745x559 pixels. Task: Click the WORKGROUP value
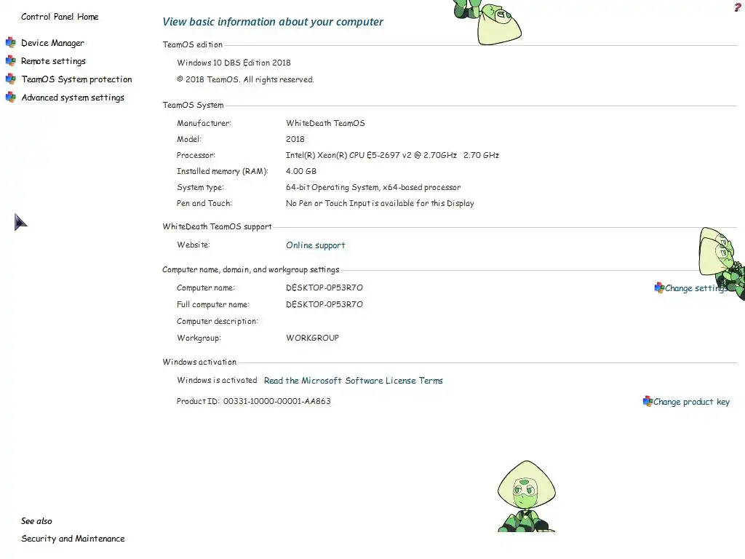coord(312,338)
